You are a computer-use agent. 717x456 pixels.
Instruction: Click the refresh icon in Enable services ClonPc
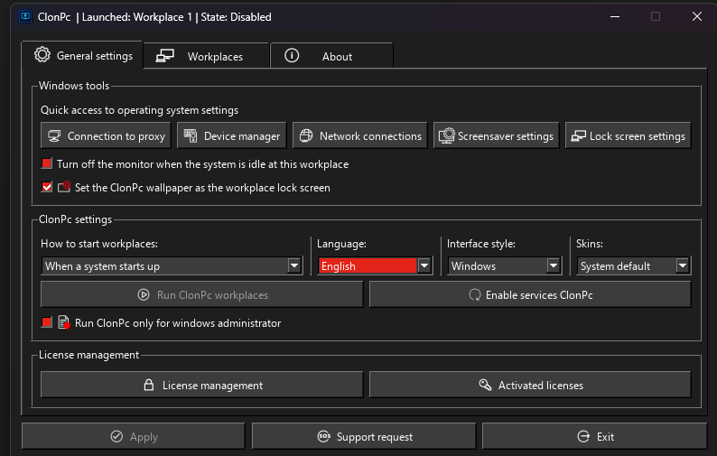[475, 294]
